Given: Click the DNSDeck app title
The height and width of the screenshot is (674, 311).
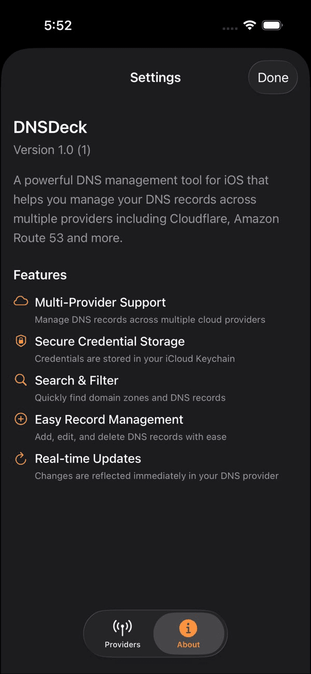Looking at the screenshot, I should coord(50,127).
